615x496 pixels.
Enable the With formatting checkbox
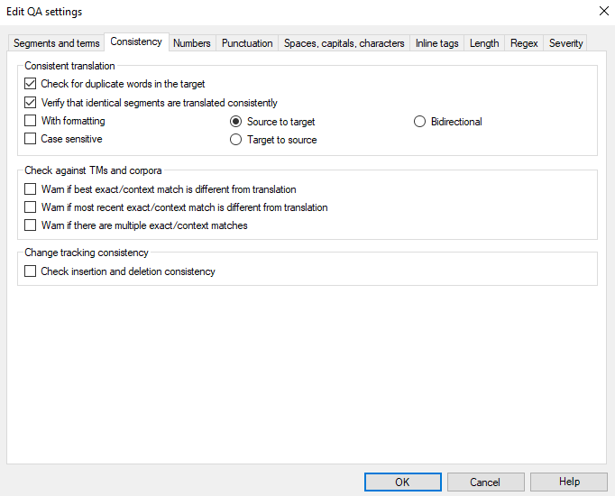click(x=30, y=120)
